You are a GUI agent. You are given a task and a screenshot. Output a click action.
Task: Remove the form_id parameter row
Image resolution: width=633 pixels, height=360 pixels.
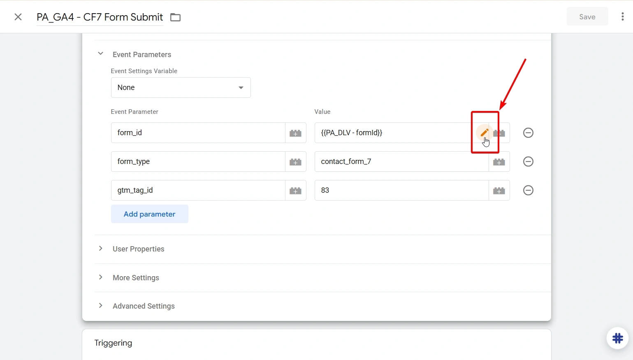[x=528, y=133]
